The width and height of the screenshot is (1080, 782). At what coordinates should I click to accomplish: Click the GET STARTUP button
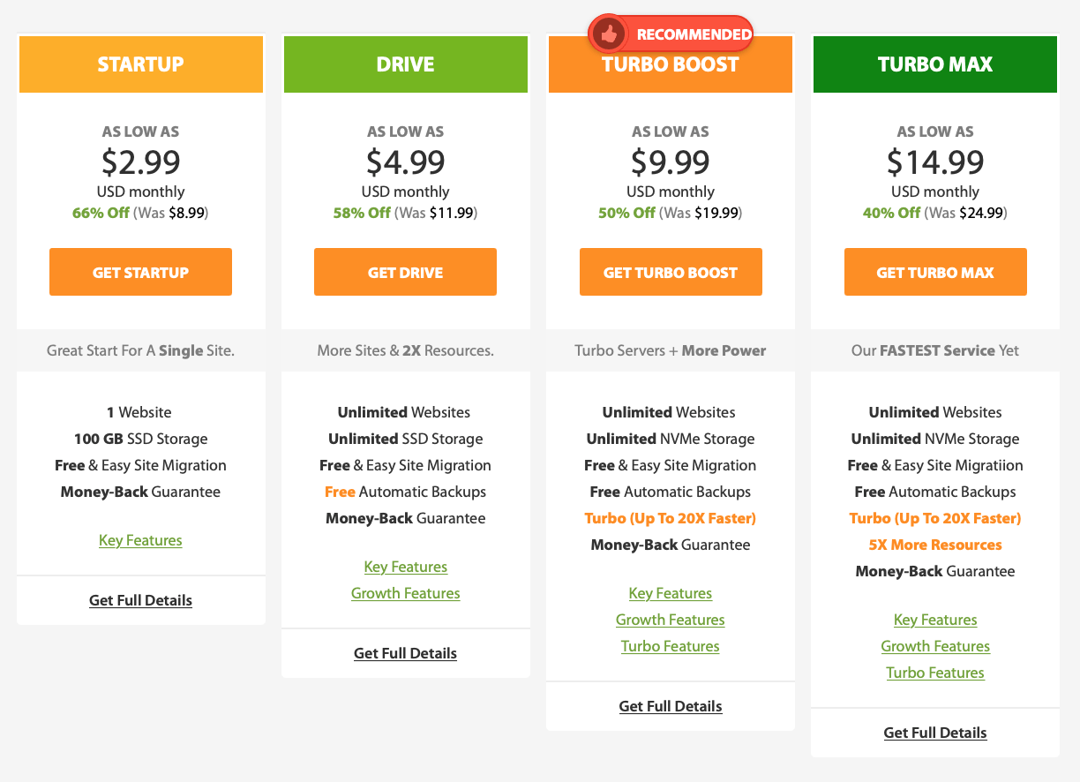[140, 272]
